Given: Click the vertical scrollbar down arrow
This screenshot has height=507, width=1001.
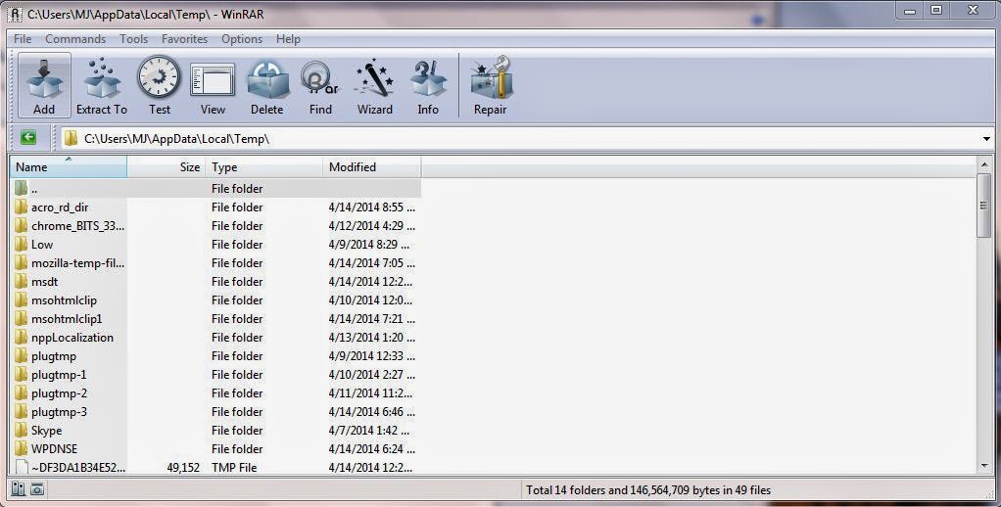Looking at the screenshot, I should click(983, 467).
